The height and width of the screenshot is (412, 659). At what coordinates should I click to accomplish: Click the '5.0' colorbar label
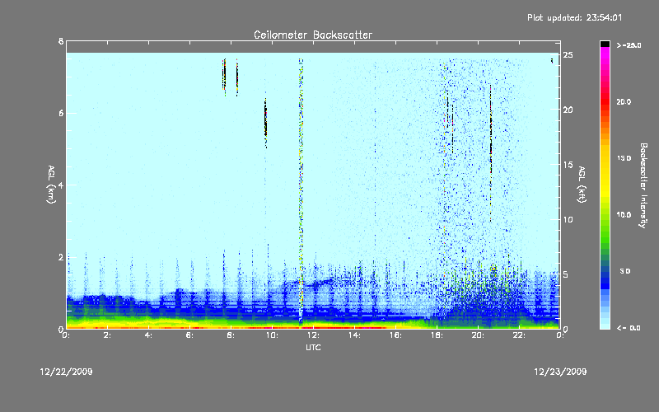(x=625, y=271)
